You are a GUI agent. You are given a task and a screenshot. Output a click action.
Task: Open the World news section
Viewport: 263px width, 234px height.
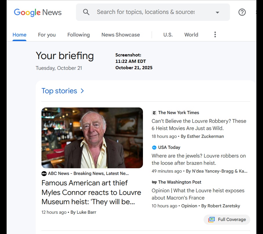(x=191, y=35)
